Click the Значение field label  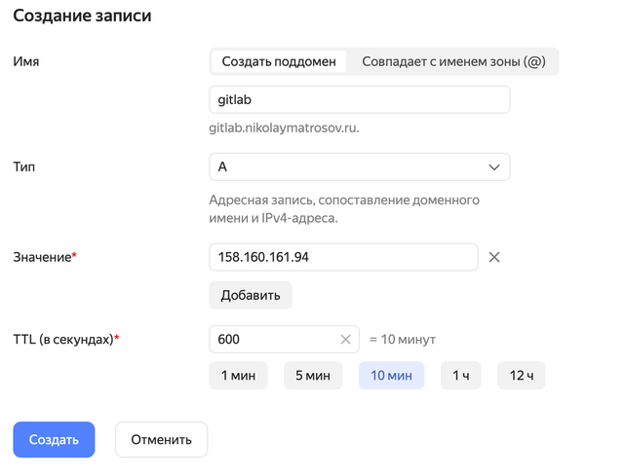(x=45, y=257)
